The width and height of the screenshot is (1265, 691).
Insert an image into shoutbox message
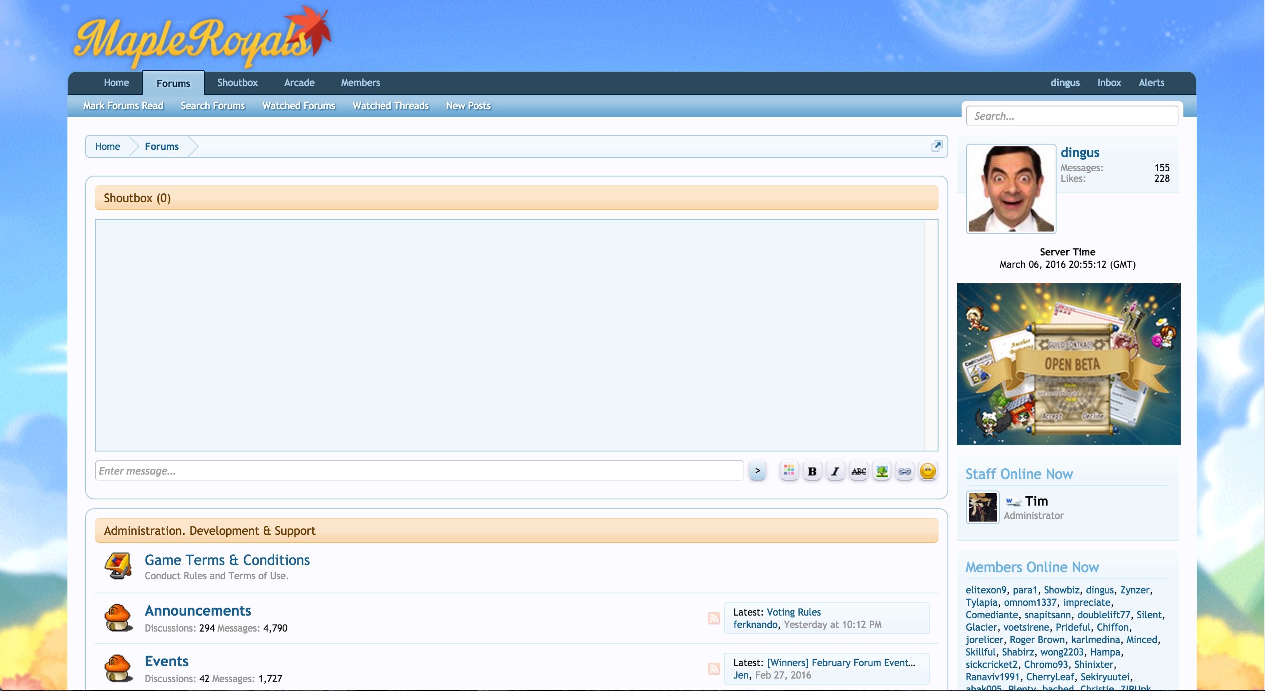(x=881, y=471)
